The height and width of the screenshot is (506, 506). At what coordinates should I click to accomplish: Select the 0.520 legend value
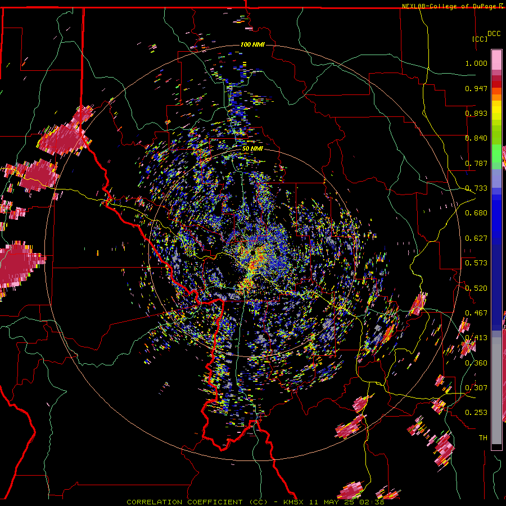[476, 288]
